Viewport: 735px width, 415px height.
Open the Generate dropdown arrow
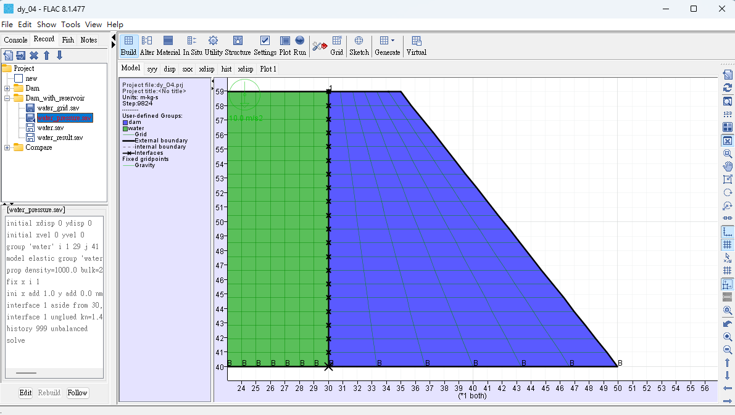tap(393, 40)
